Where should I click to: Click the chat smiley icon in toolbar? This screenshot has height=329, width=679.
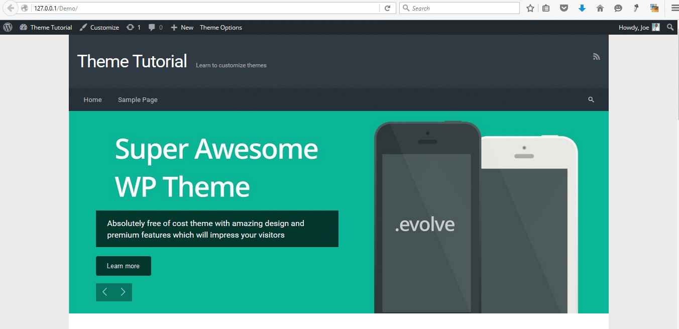(618, 8)
